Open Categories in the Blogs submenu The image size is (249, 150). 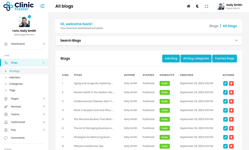16,84
